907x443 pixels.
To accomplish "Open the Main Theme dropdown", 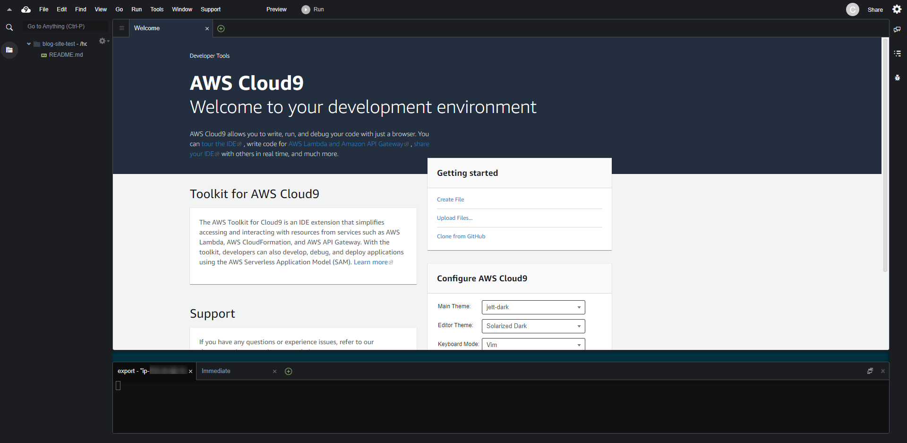I will pos(533,307).
